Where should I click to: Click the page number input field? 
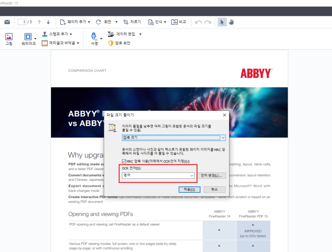tap(22, 22)
